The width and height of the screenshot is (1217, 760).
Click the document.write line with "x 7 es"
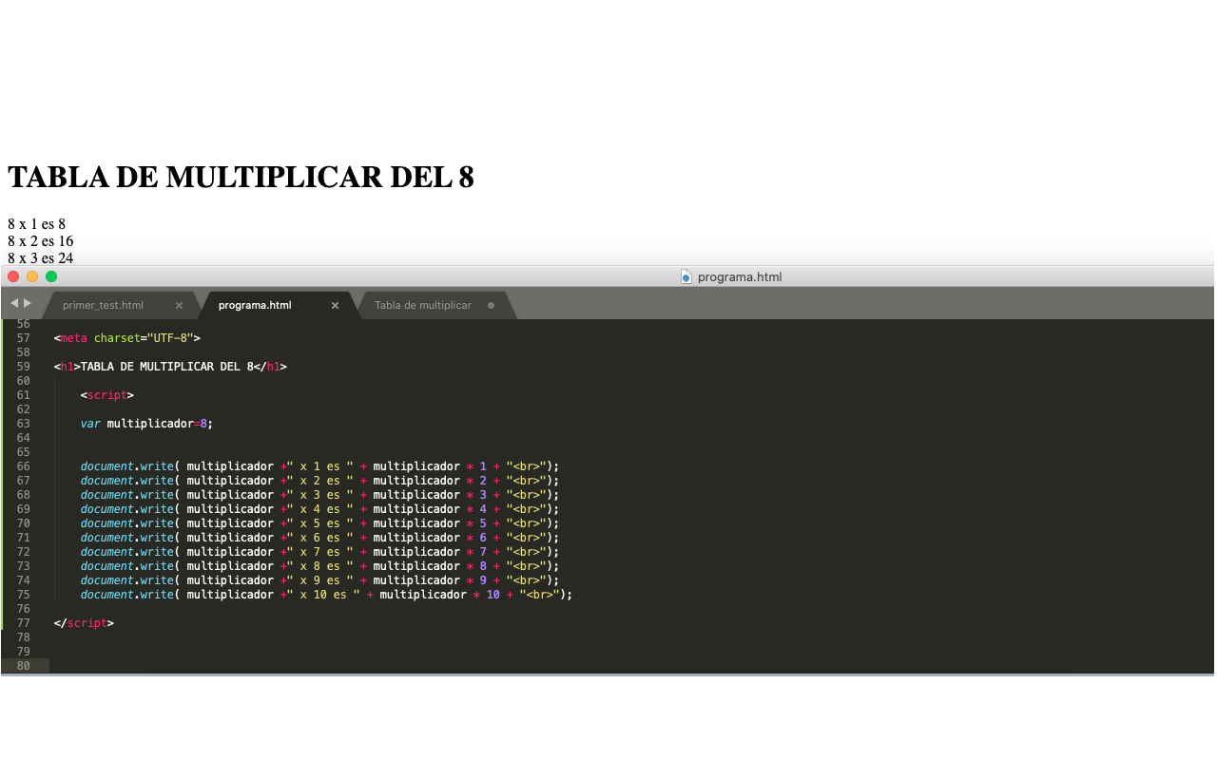point(320,551)
